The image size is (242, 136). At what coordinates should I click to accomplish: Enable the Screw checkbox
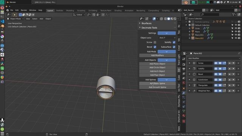click(x=155, y=42)
